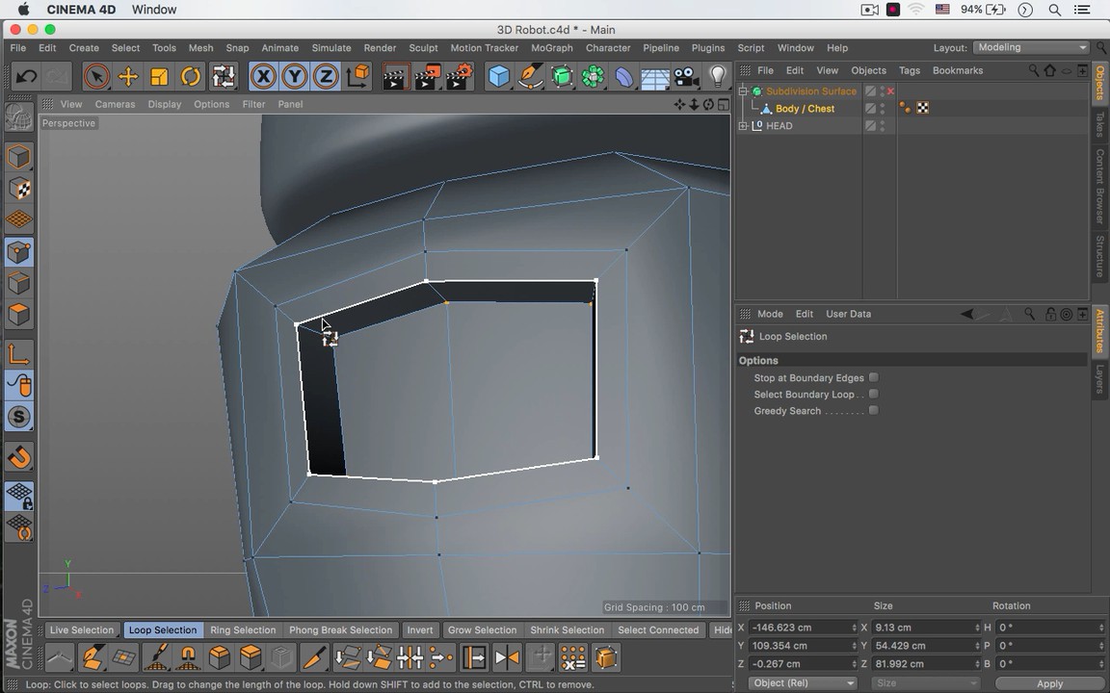Switch to the Ring Selection tab
The image size is (1110, 693).
(x=243, y=630)
